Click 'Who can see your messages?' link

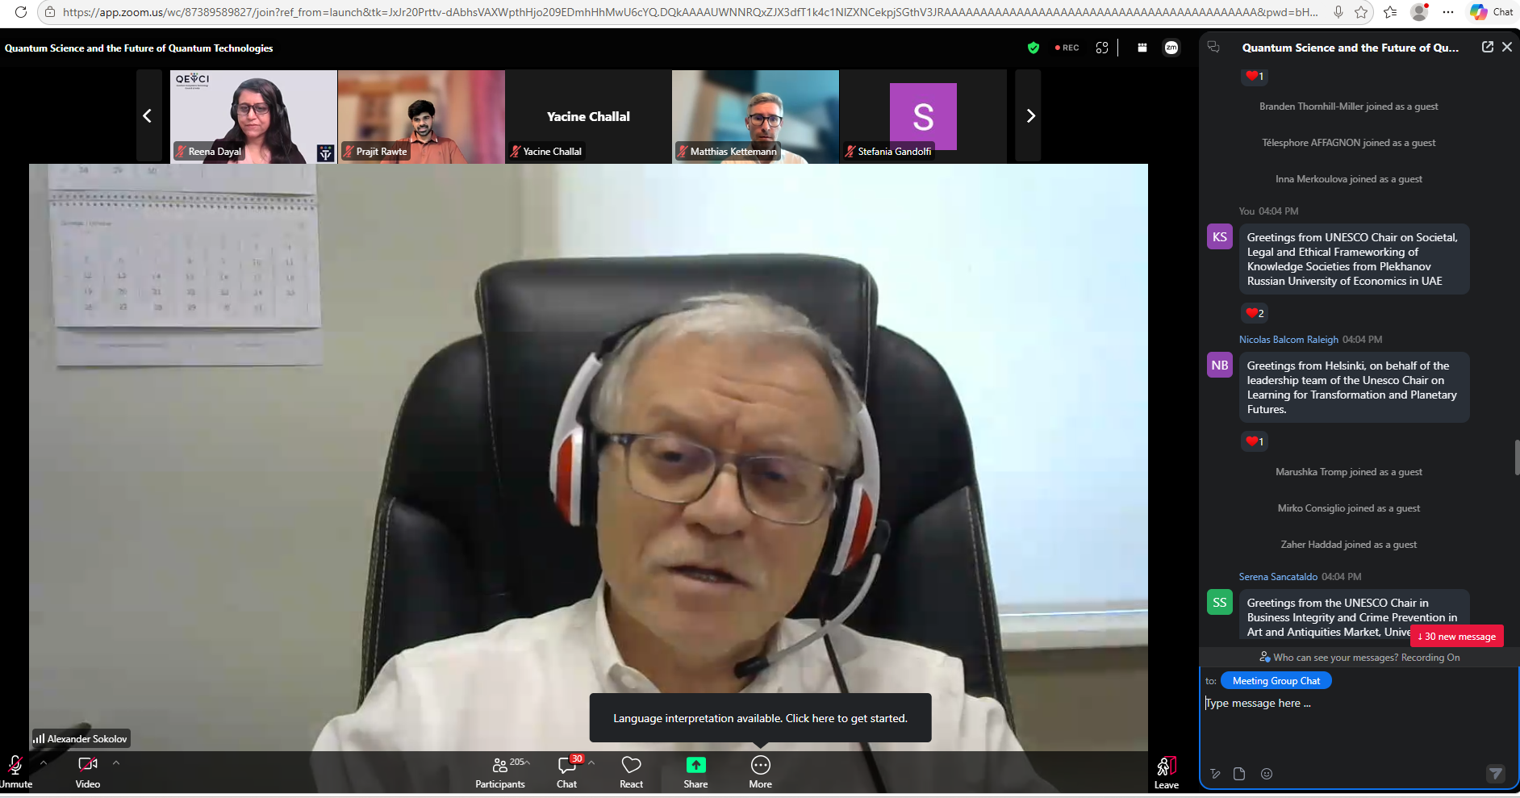click(1336, 658)
